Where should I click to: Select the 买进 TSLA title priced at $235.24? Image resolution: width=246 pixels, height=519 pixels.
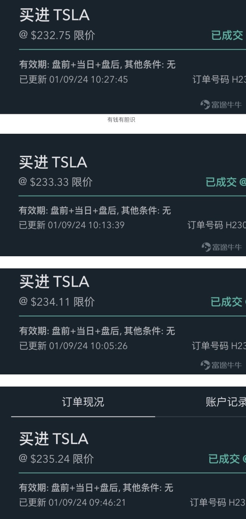click(54, 439)
